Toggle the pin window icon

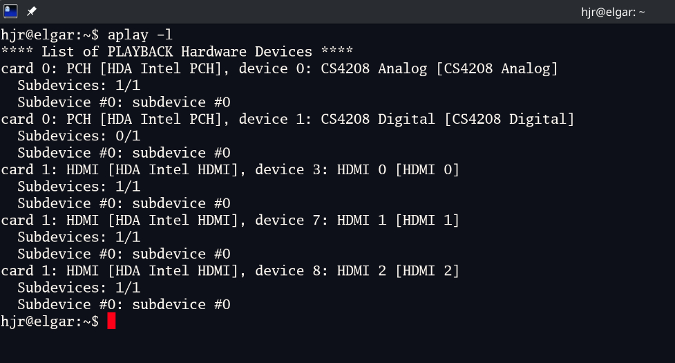point(32,11)
